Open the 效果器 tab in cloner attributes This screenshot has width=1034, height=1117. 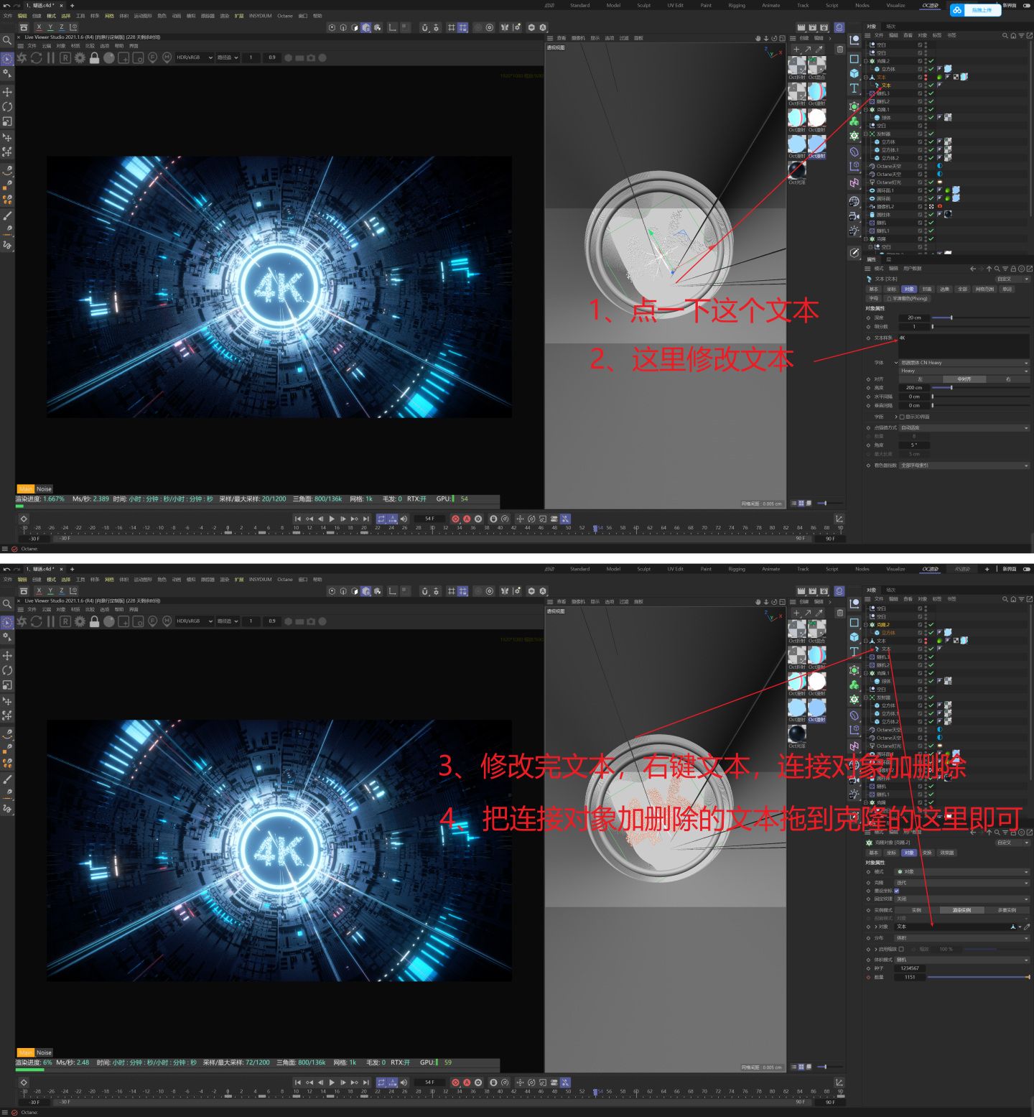[947, 853]
